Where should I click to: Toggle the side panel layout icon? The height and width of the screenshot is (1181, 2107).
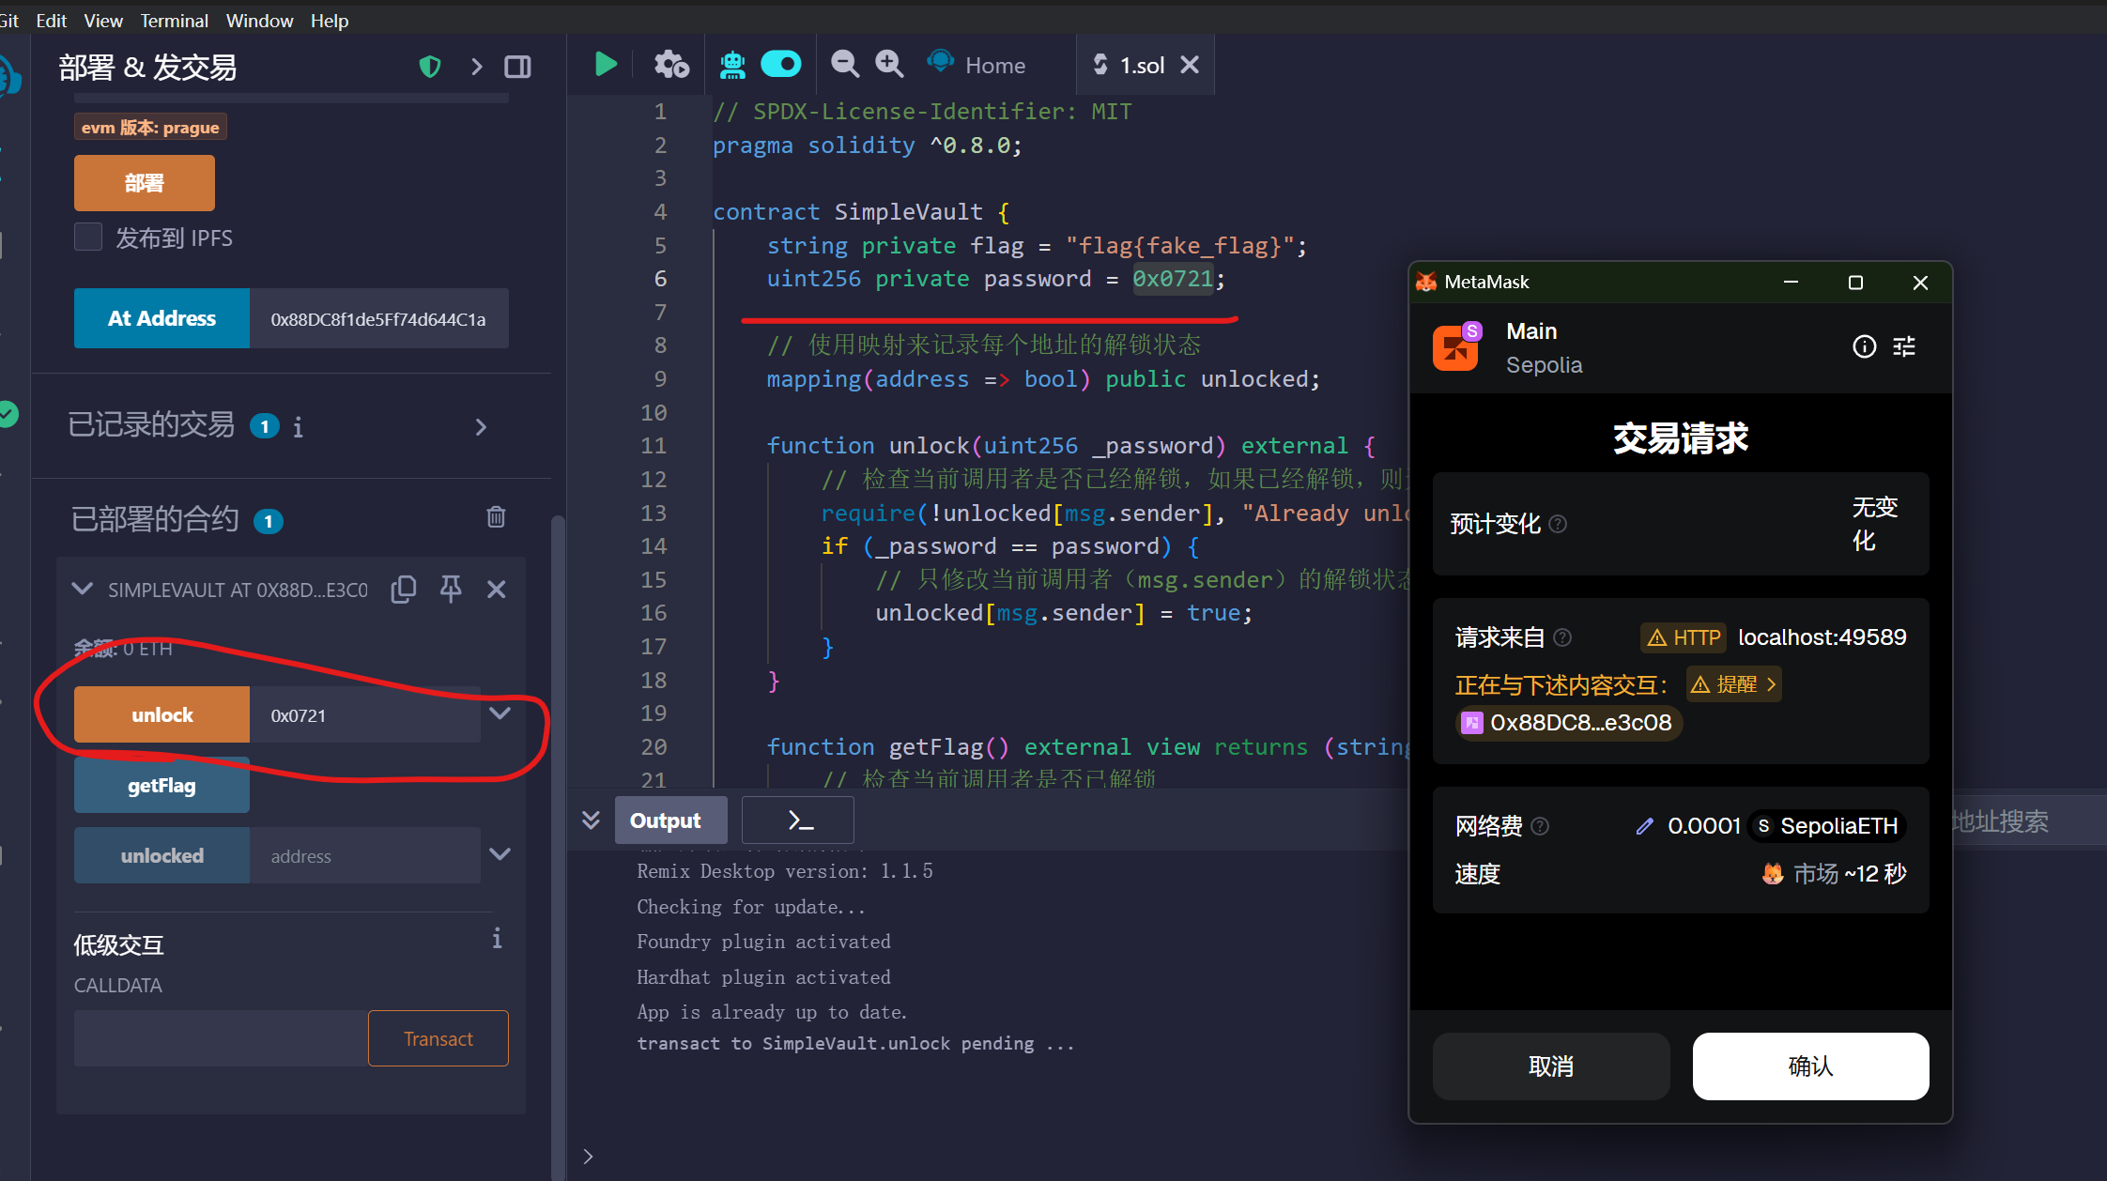pos(517,67)
